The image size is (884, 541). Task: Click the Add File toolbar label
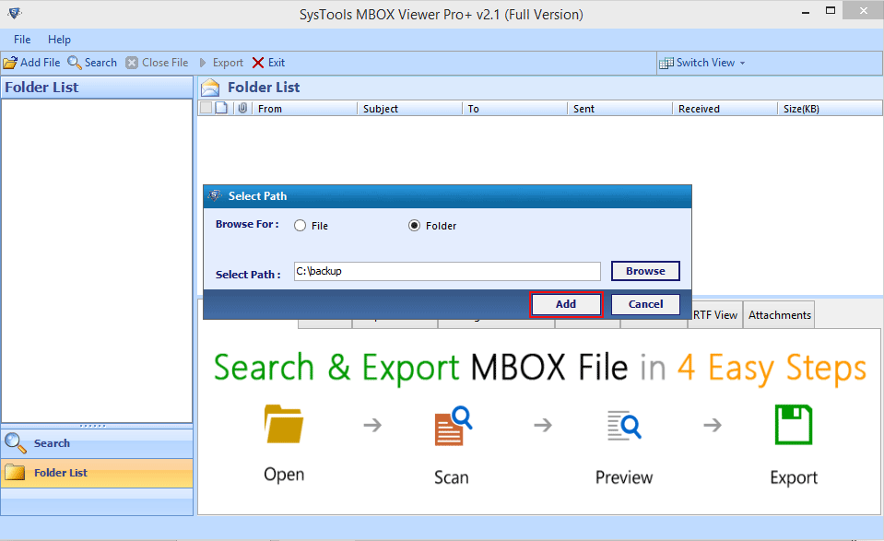tap(40, 63)
